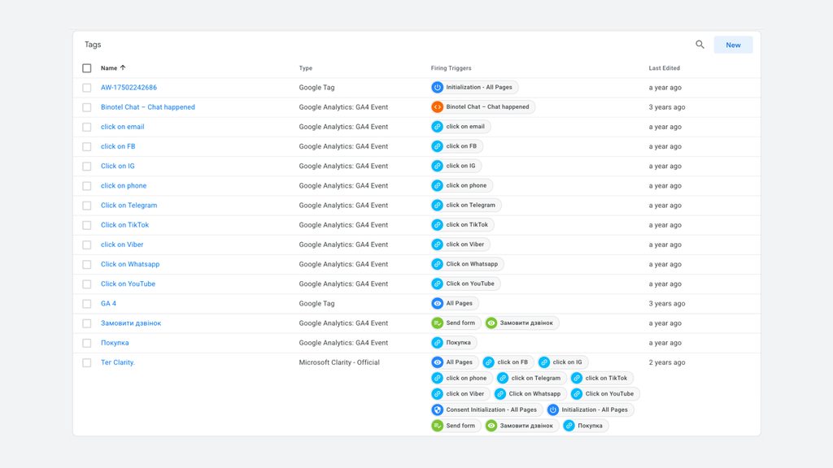The width and height of the screenshot is (833, 468).
Task: Click link icon in the click on phone tag row
Action: pos(437,185)
